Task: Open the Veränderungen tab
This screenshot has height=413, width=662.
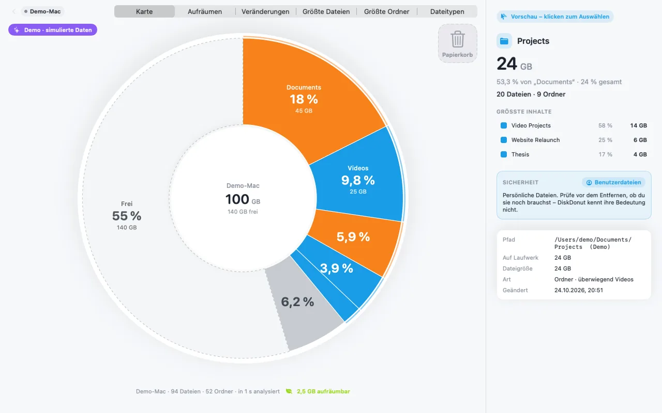Action: pyautogui.click(x=265, y=11)
